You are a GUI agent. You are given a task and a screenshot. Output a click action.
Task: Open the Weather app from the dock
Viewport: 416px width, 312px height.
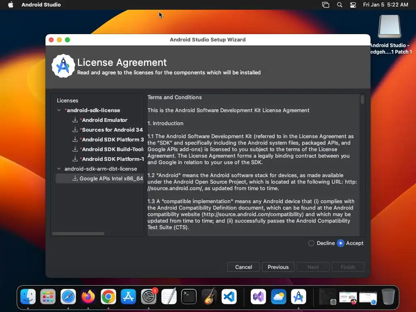click(279, 296)
